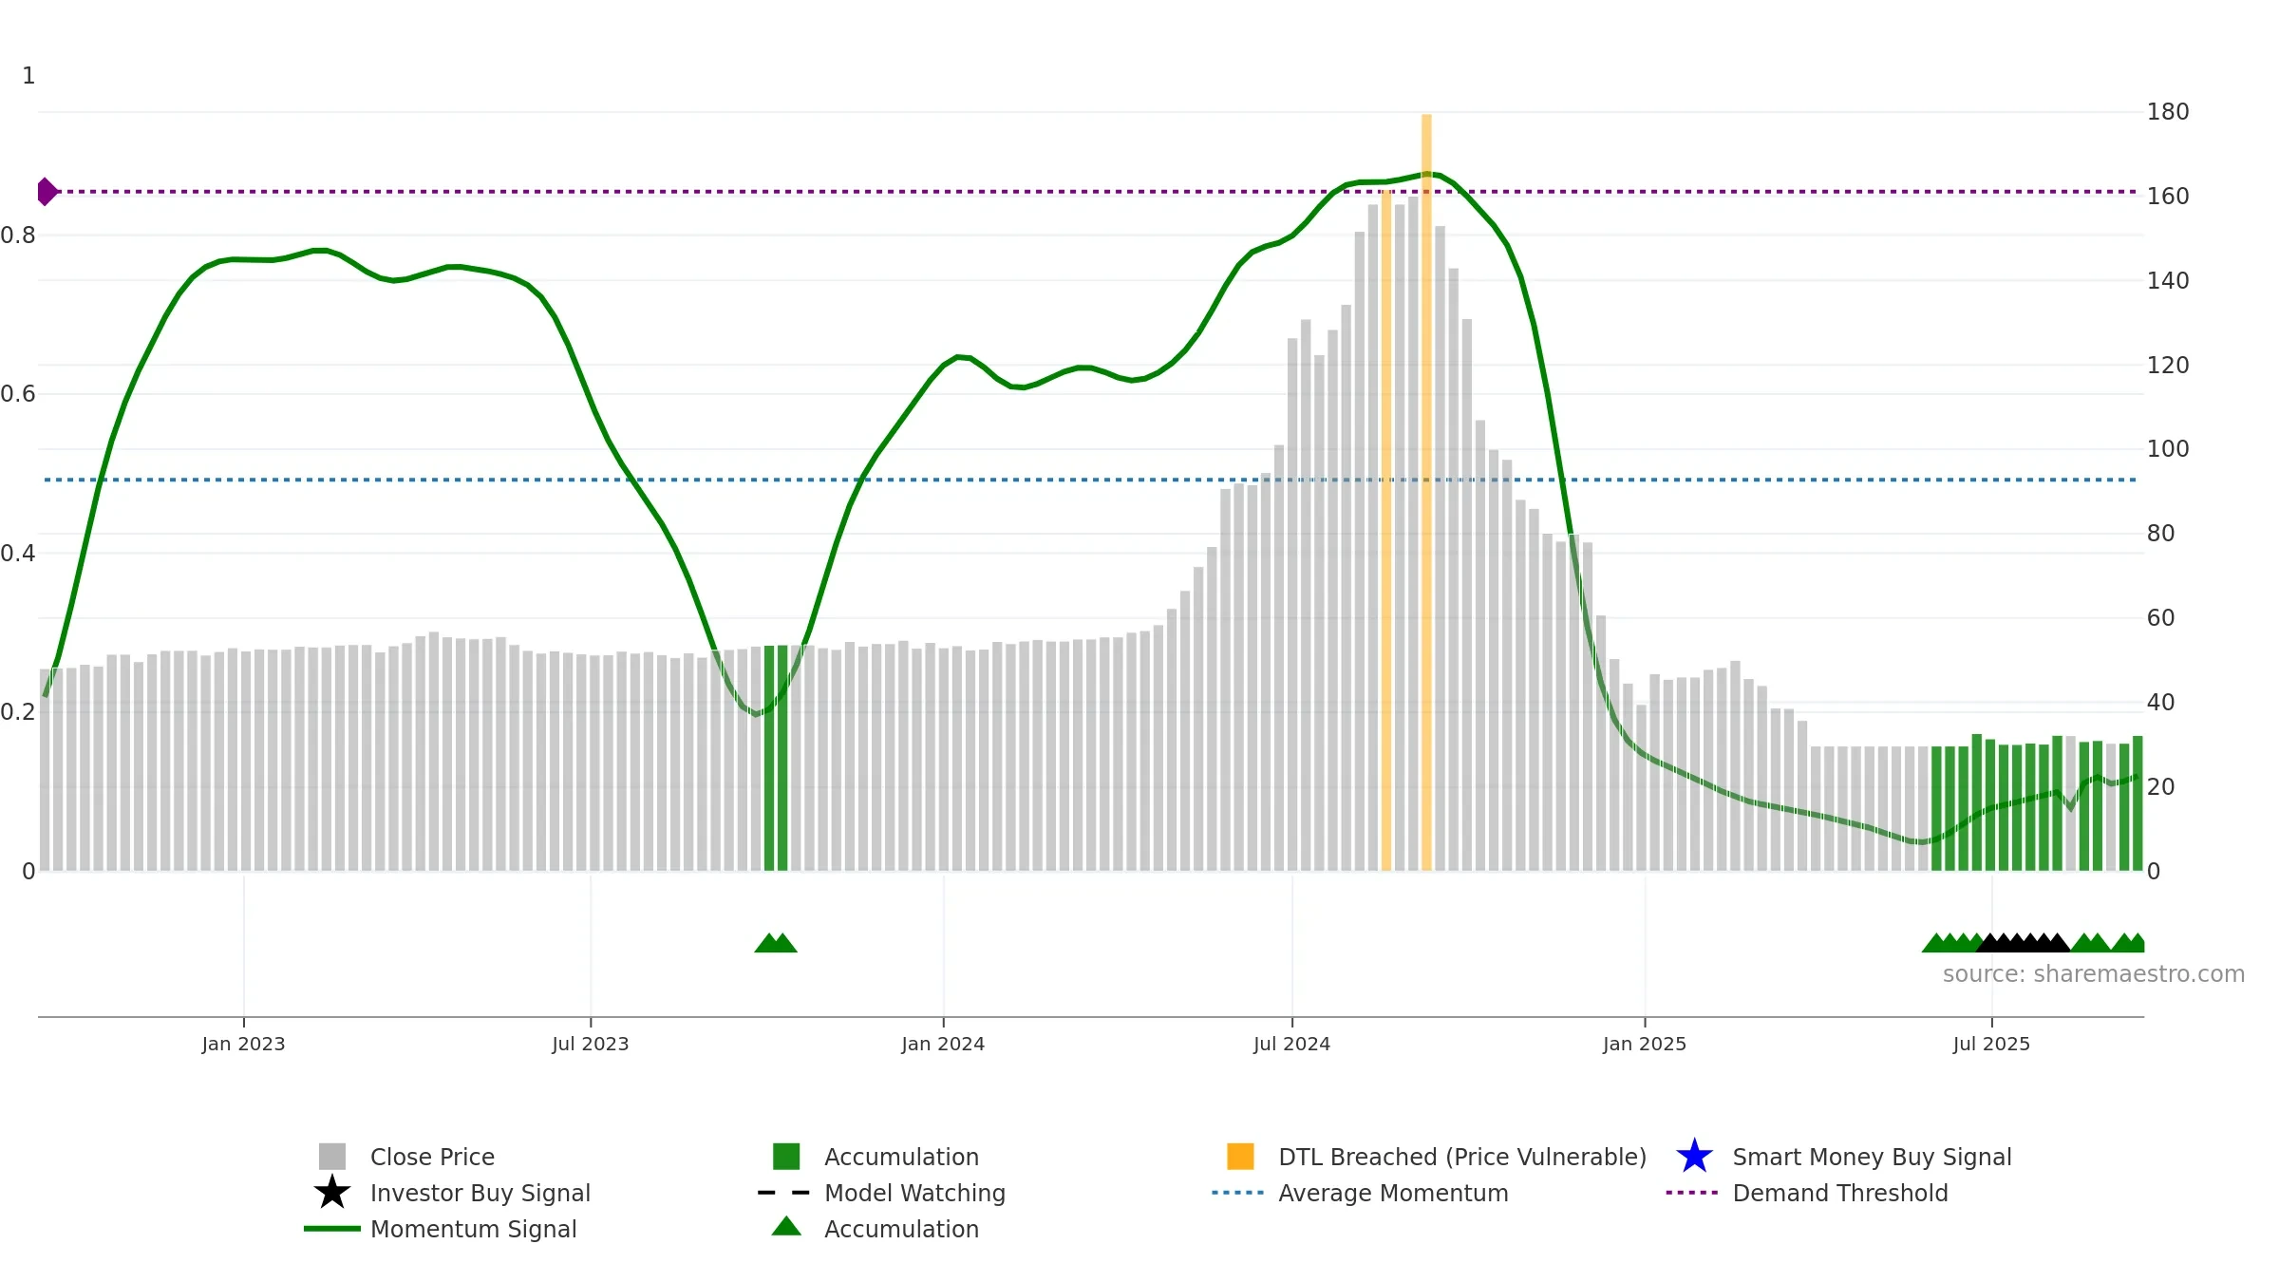2279x1282 pixels.
Task: Click the Jul 2025 axis tick label
Action: coord(1991,1045)
